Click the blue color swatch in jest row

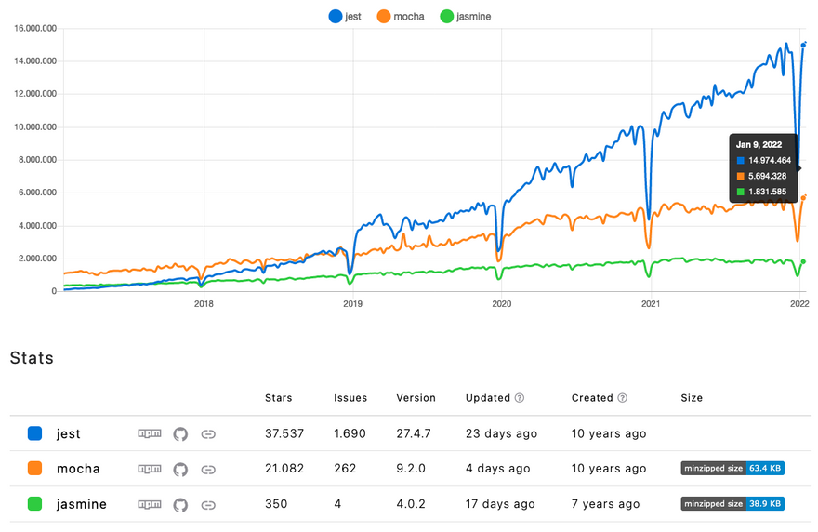click(x=35, y=433)
